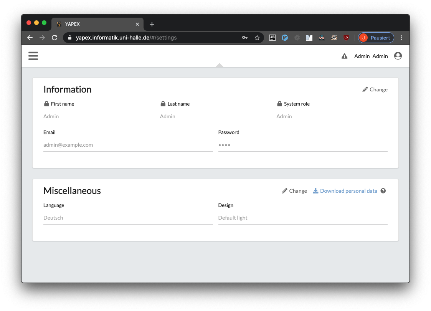Reload the page in browser
This screenshot has width=431, height=311.
click(x=54, y=38)
